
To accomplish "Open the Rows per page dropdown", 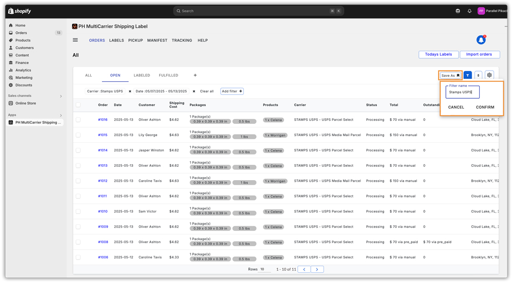I will pyautogui.click(x=265, y=269).
